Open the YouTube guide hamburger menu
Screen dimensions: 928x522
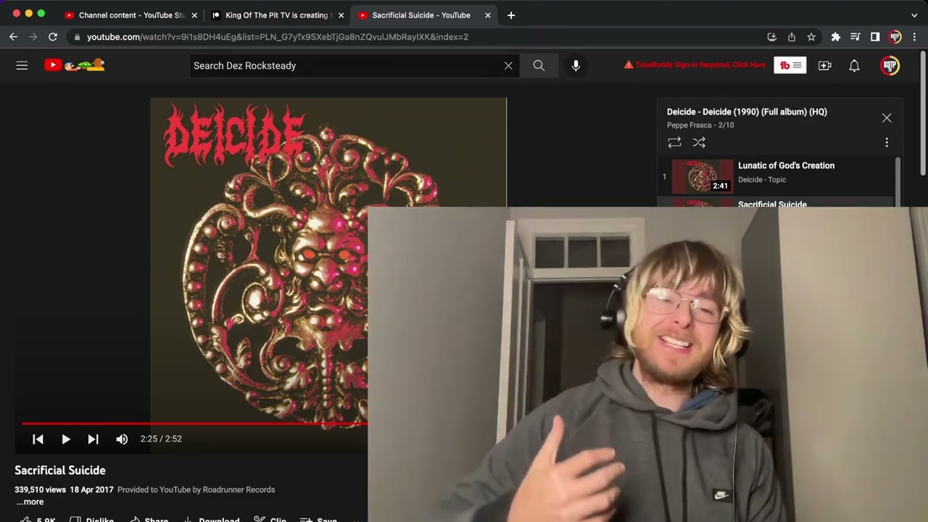point(22,65)
